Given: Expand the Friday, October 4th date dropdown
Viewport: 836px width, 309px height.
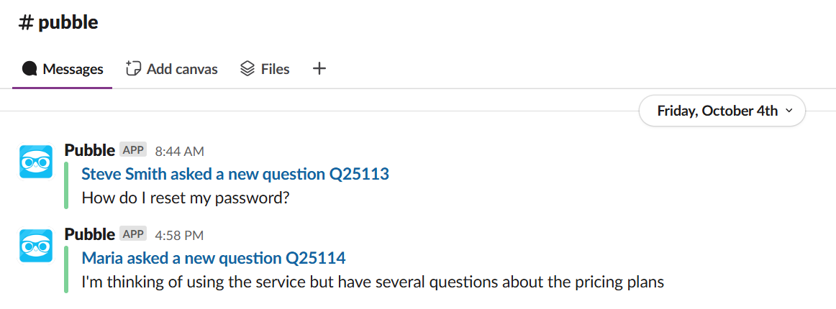Looking at the screenshot, I should point(722,111).
